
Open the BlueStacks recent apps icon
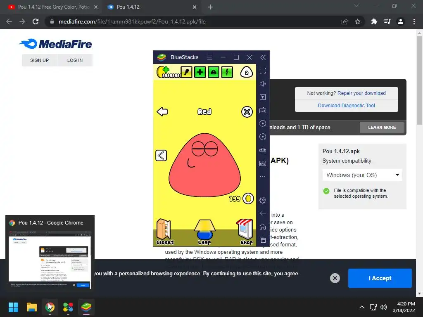pos(262,240)
